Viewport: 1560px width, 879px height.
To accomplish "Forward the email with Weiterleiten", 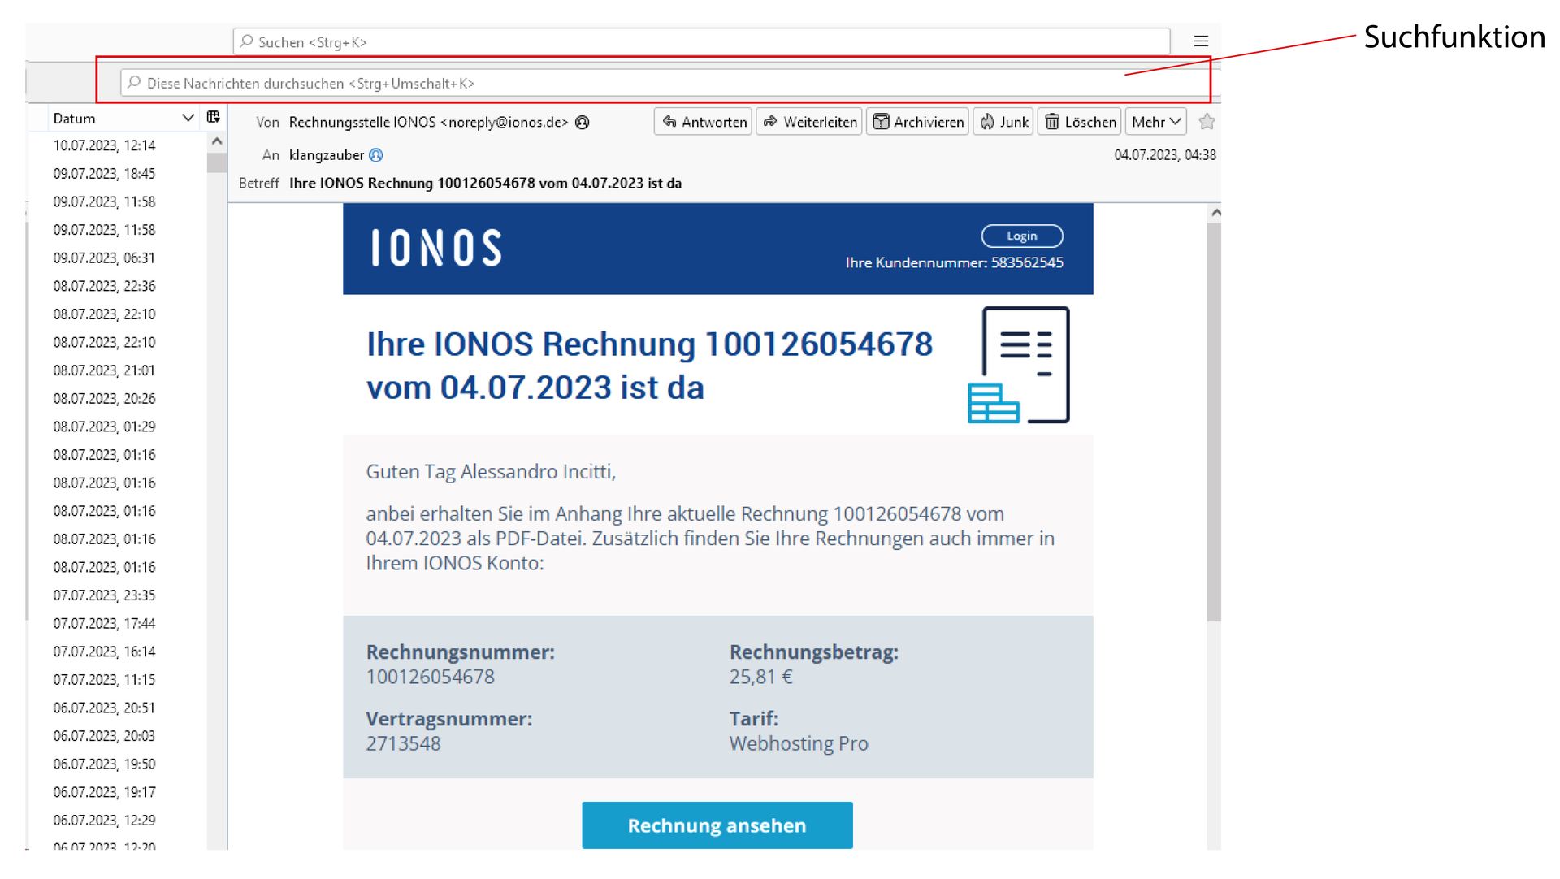I will pos(809,122).
